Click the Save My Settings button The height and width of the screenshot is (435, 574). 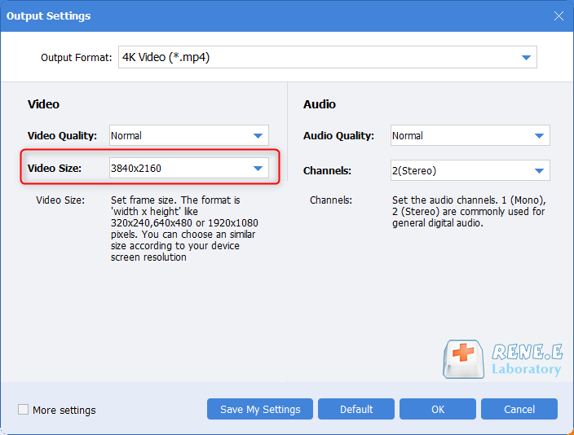tap(260, 409)
